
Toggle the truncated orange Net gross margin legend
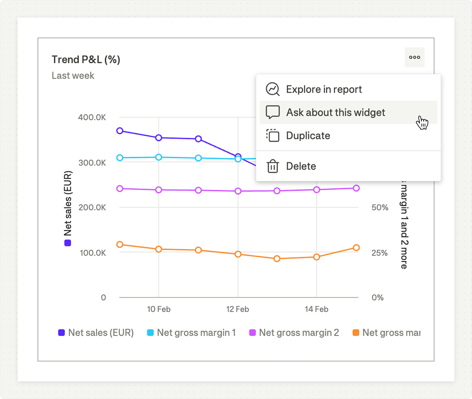click(391, 333)
